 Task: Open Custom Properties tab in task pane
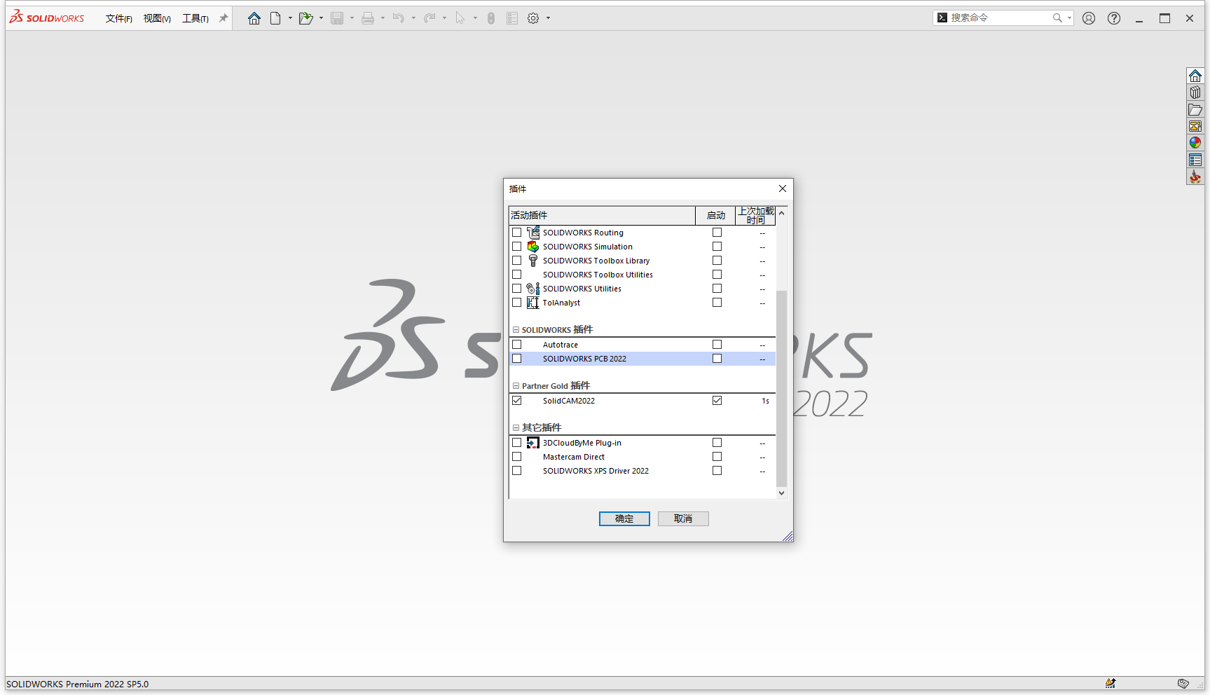[1195, 160]
